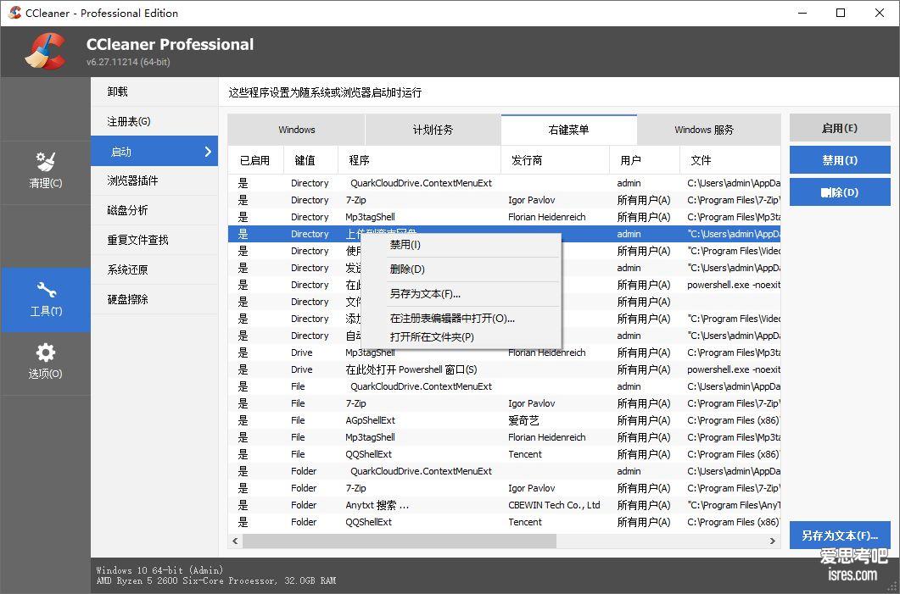
Task: Select the Folder row 7-Zip
Action: [504, 488]
